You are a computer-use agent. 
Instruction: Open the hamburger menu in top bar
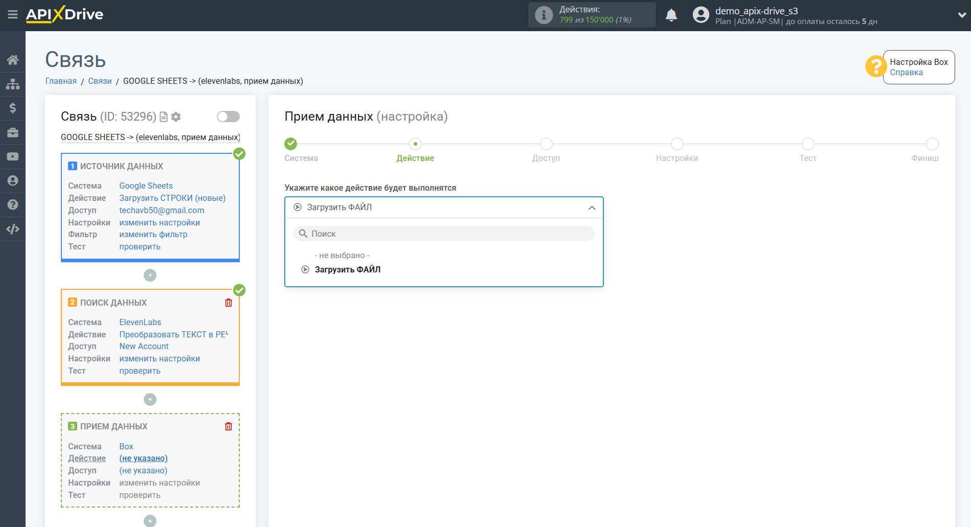[13, 15]
